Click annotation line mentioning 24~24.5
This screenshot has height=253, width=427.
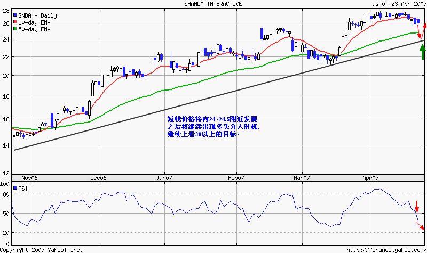pos(212,119)
